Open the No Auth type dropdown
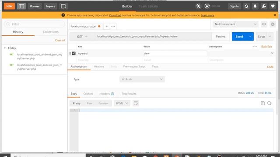Screen dimensions: 280x157 [x=142, y=79]
